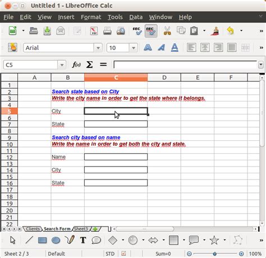Click the Undo arrow
Screen dimensions: 266x258
click(x=231, y=31)
